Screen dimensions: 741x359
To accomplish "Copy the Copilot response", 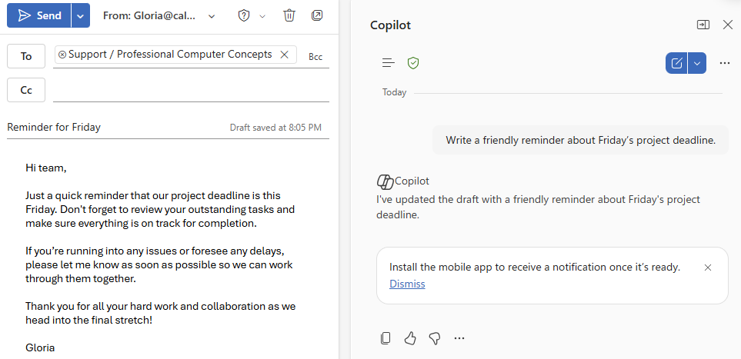I will [386, 338].
